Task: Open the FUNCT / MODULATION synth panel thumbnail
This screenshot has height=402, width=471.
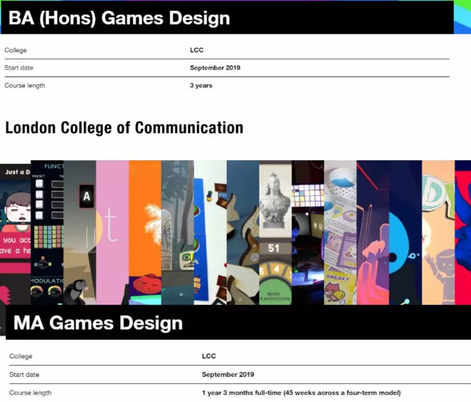Action: coord(47,232)
